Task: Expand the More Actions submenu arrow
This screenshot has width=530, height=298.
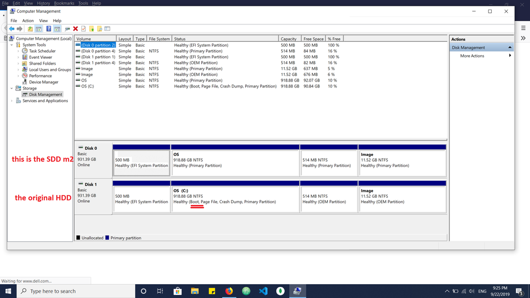Action: coord(510,56)
